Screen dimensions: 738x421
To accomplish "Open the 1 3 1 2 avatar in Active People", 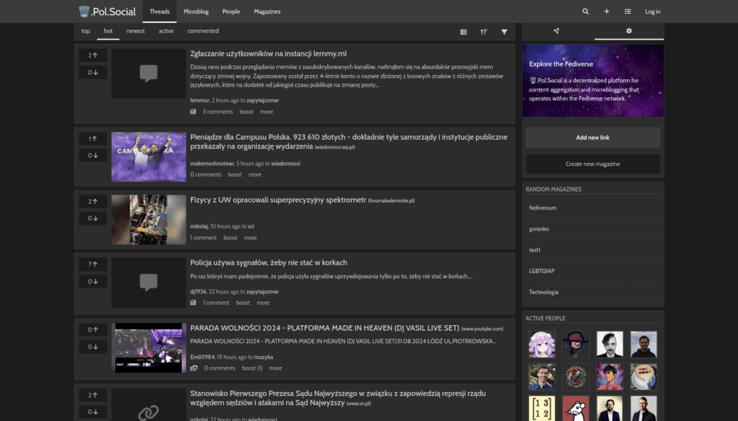I will [x=542, y=408].
